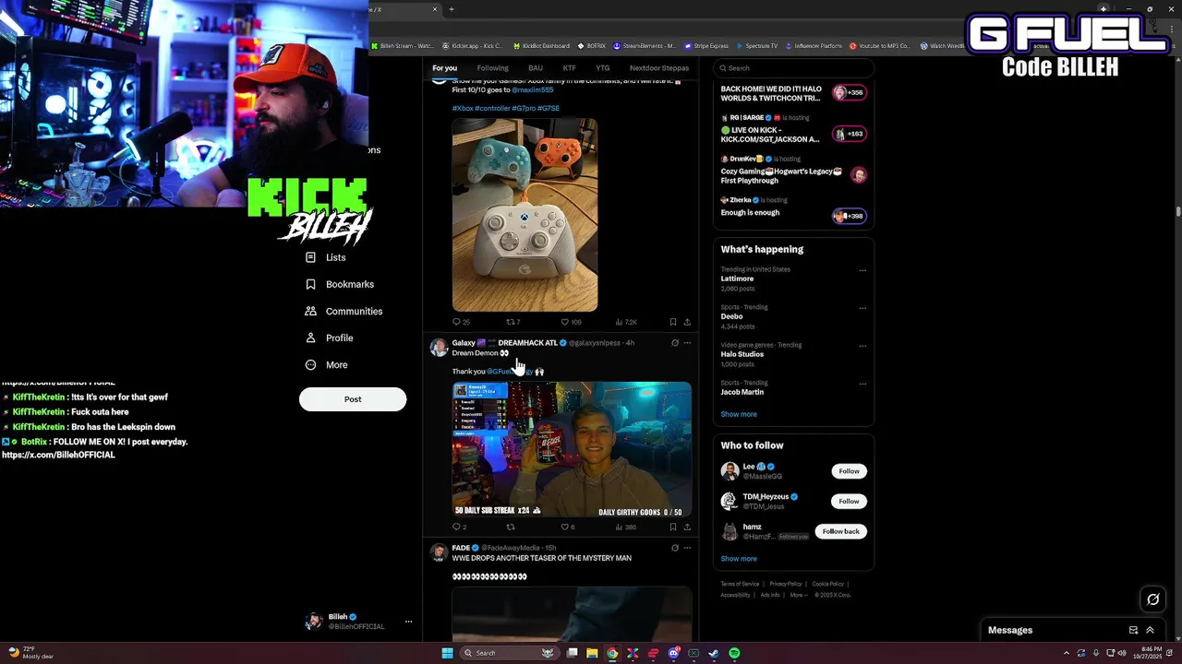The image size is (1182, 664).
Task: Open more options for Deebo trend
Action: [862, 308]
